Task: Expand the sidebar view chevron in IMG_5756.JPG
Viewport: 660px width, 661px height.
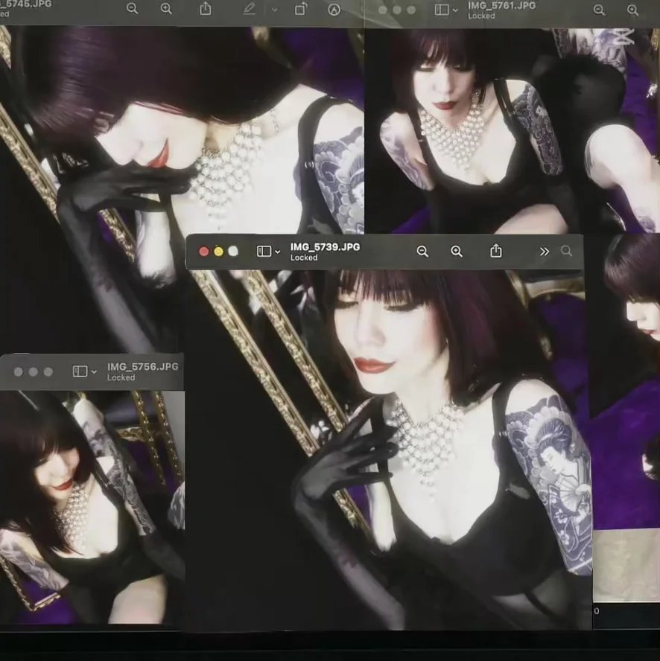Action: [x=94, y=372]
